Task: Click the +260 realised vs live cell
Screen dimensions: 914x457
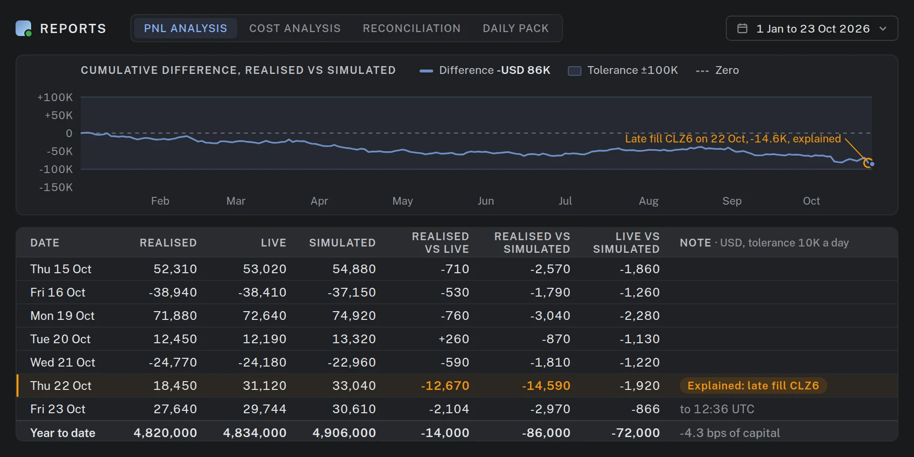Action: (454, 339)
